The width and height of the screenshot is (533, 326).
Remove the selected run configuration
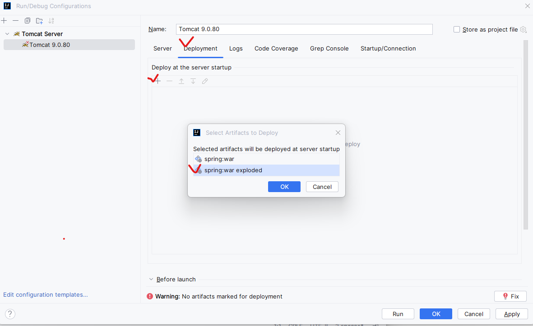(16, 21)
